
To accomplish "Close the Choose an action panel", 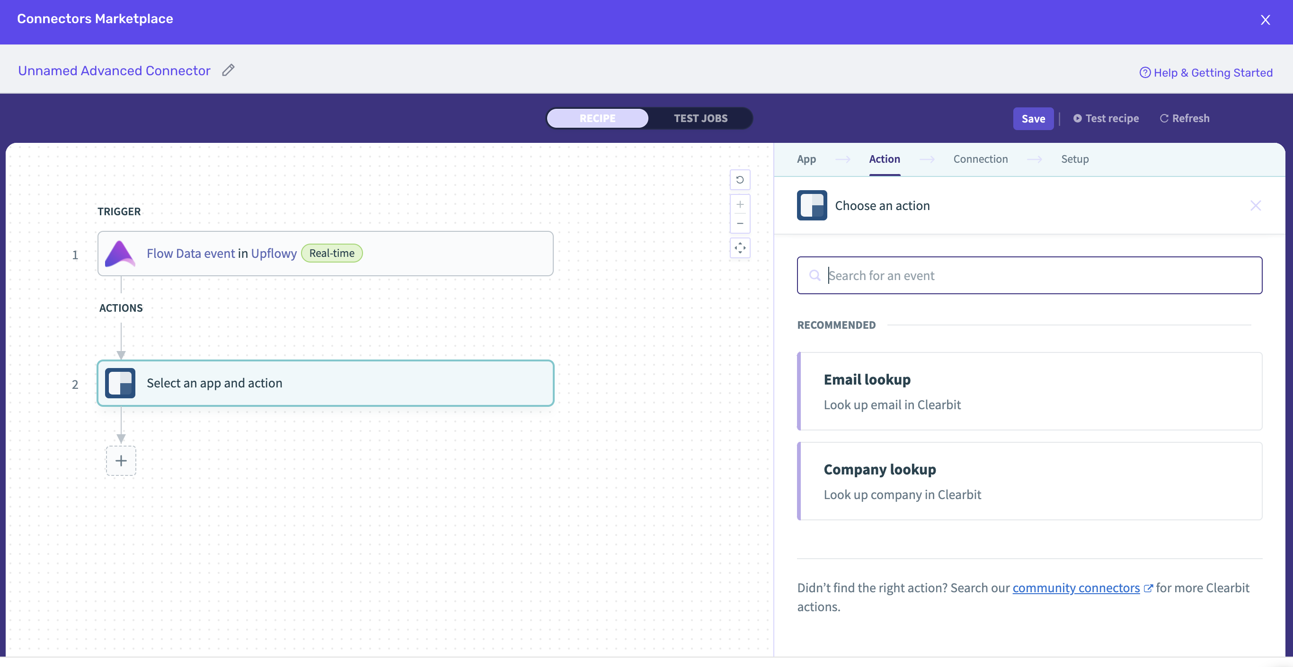I will [1255, 206].
